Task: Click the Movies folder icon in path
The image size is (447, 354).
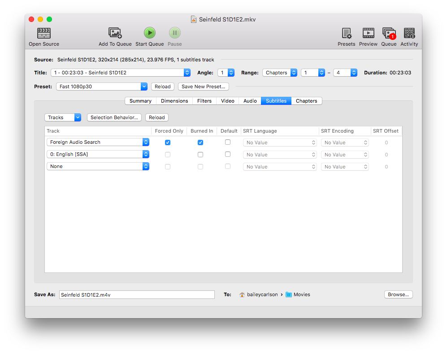Action: click(289, 295)
